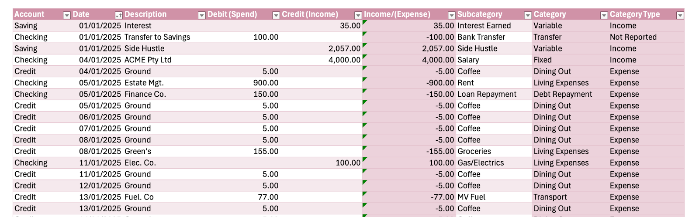
Task: Click the 'Fixed' category cell
Action: pos(570,60)
